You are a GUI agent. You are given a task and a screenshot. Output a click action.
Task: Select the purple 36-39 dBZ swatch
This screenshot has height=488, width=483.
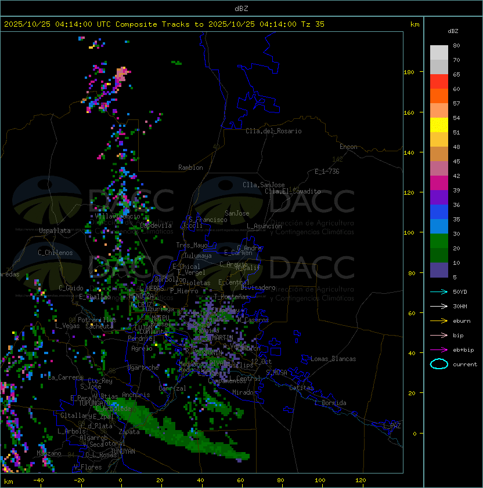tap(439, 197)
